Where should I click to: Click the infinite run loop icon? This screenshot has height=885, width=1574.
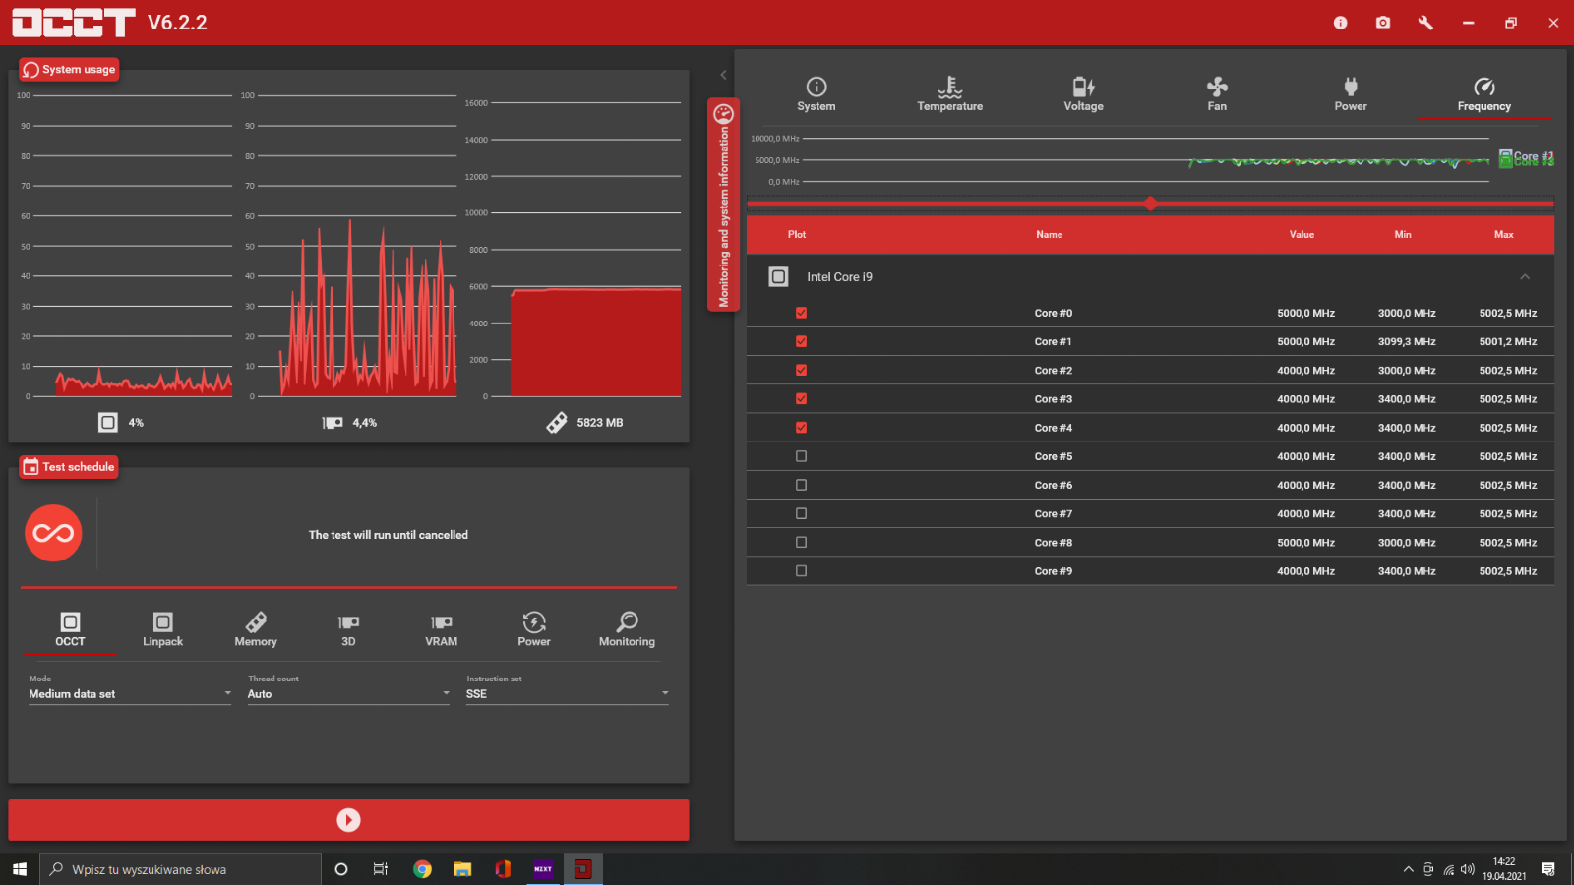[53, 533]
